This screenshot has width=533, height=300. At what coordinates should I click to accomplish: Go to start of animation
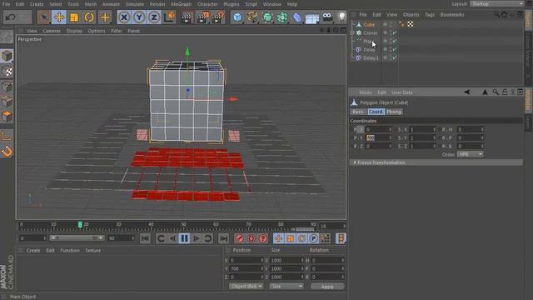[145, 238]
